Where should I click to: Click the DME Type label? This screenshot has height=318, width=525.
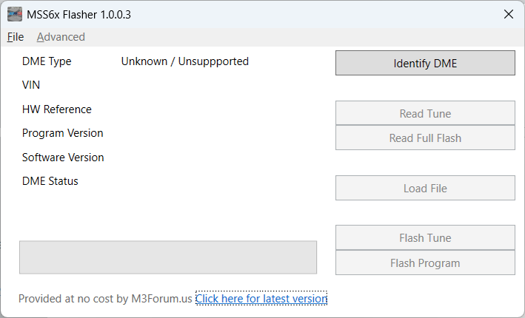pyautogui.click(x=47, y=61)
